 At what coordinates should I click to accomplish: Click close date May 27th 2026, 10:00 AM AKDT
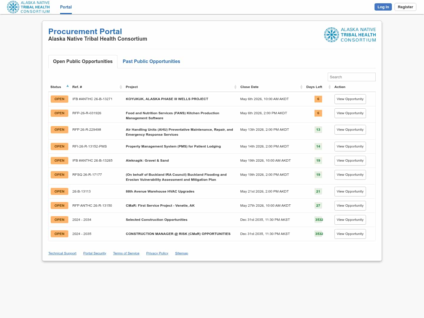tap(266, 206)
